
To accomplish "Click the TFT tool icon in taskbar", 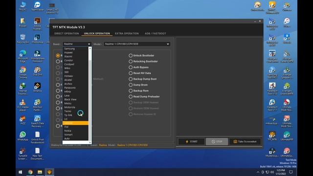I will point(49,172).
